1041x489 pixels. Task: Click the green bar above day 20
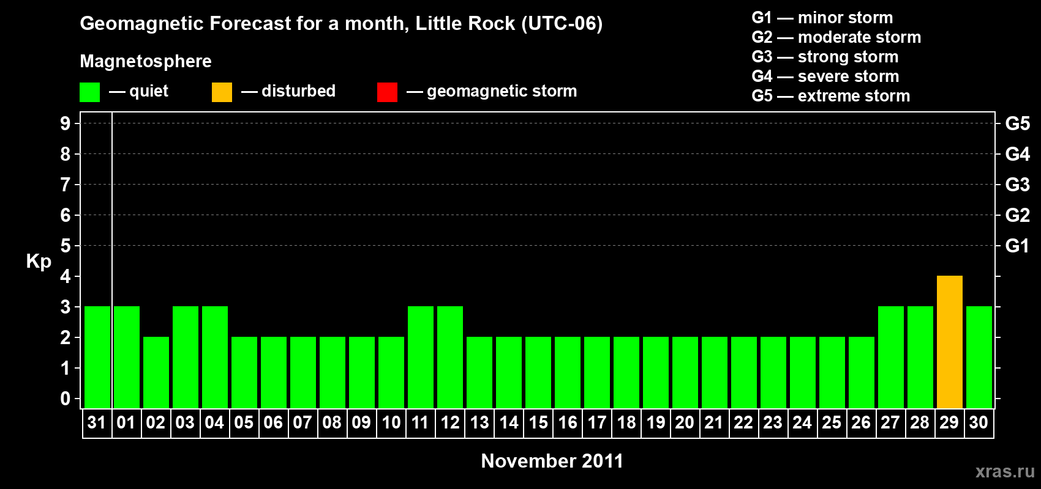(685, 372)
